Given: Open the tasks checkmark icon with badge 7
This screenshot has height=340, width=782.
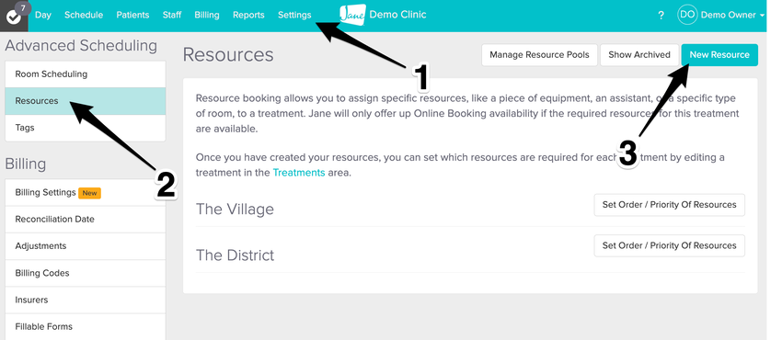Looking at the screenshot, I should 14,16.
